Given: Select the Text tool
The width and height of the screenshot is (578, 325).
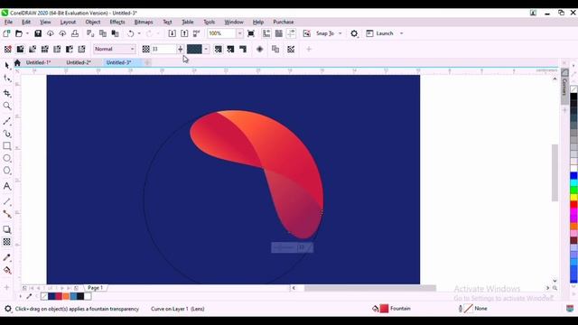Looking at the screenshot, I should (x=7, y=186).
